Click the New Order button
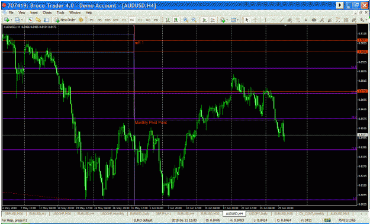The height and width of the screenshot is (224, 370). [x=65, y=20]
